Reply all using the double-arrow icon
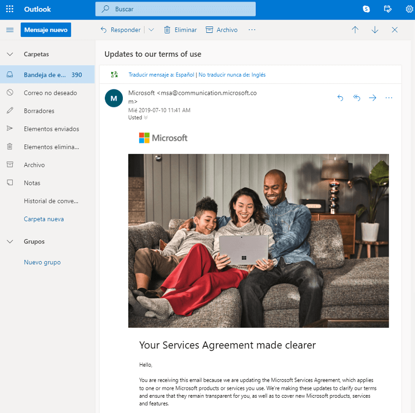The width and height of the screenshot is (415, 413). [356, 97]
